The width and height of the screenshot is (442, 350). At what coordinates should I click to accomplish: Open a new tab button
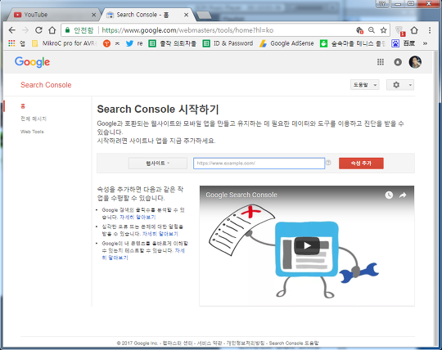[x=204, y=16]
